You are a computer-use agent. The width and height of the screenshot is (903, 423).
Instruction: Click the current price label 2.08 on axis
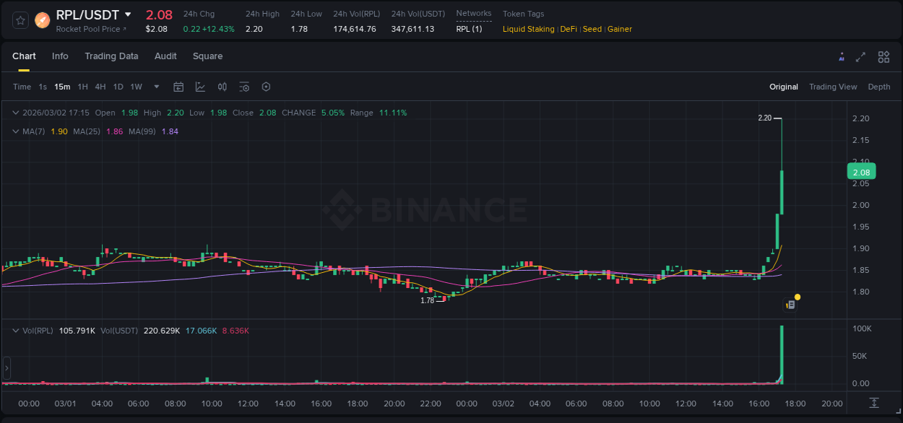861,172
